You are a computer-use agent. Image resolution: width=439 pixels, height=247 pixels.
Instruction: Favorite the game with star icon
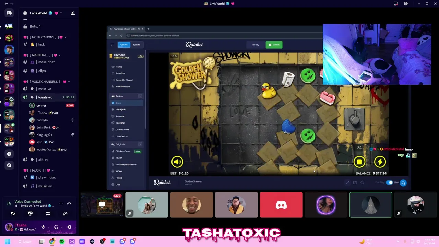tap(362, 183)
